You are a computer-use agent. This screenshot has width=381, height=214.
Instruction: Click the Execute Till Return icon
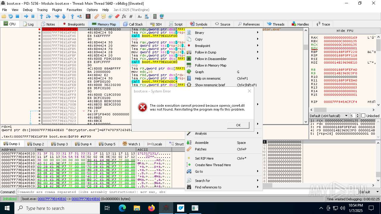[x=72, y=16]
